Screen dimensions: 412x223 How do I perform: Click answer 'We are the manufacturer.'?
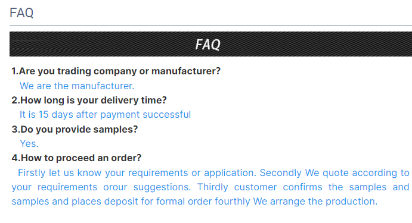(x=77, y=86)
